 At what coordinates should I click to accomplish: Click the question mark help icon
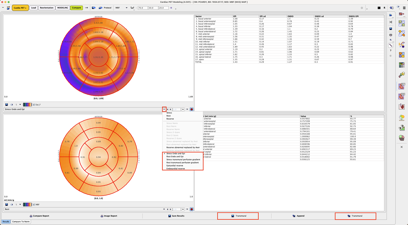[x=391, y=51]
